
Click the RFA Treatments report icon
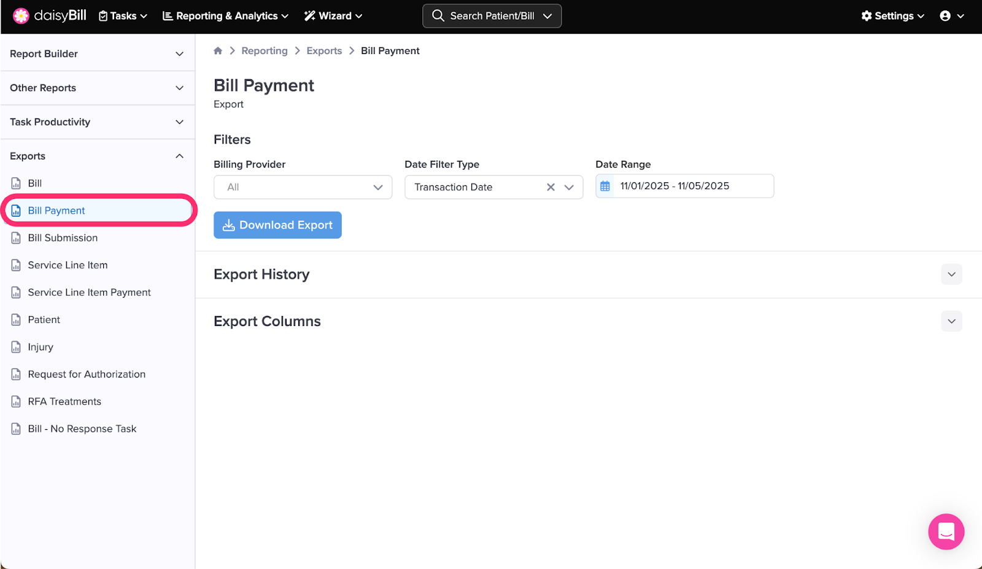(17, 402)
